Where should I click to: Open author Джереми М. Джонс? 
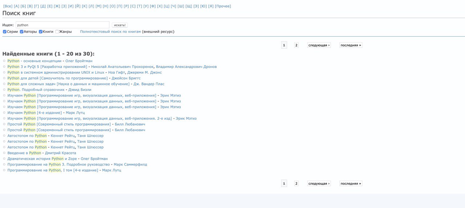[145, 73]
